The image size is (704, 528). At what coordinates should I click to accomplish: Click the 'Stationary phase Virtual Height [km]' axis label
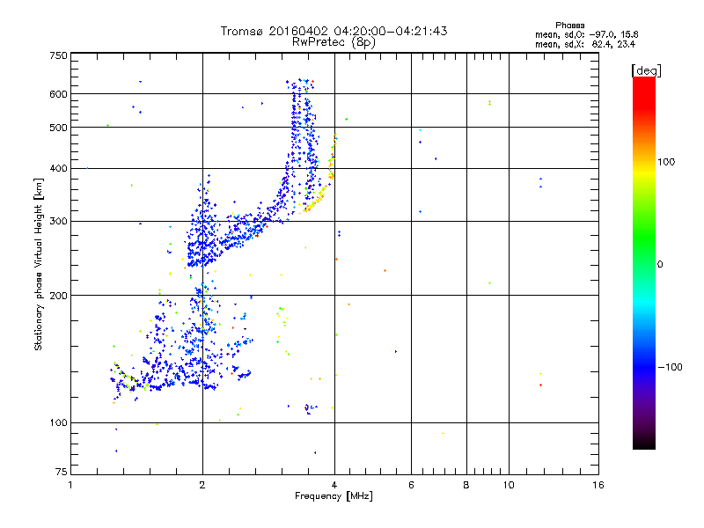pyautogui.click(x=39, y=264)
